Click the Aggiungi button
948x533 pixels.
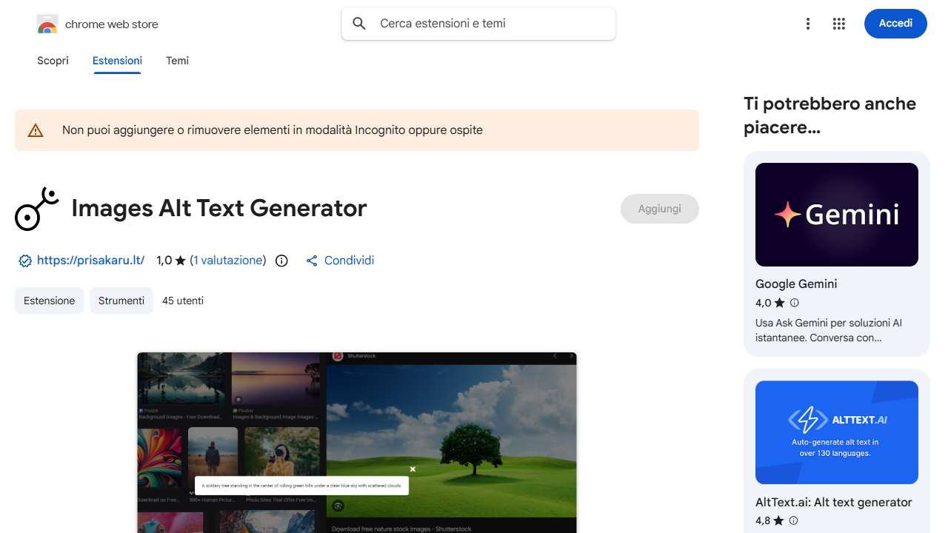pos(659,209)
